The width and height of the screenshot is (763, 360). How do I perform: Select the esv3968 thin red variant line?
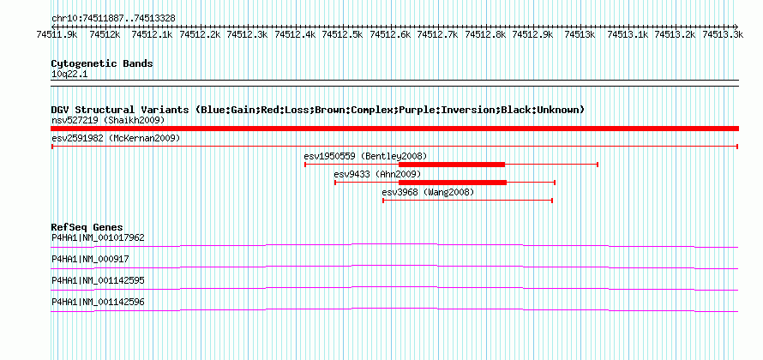pos(467,201)
